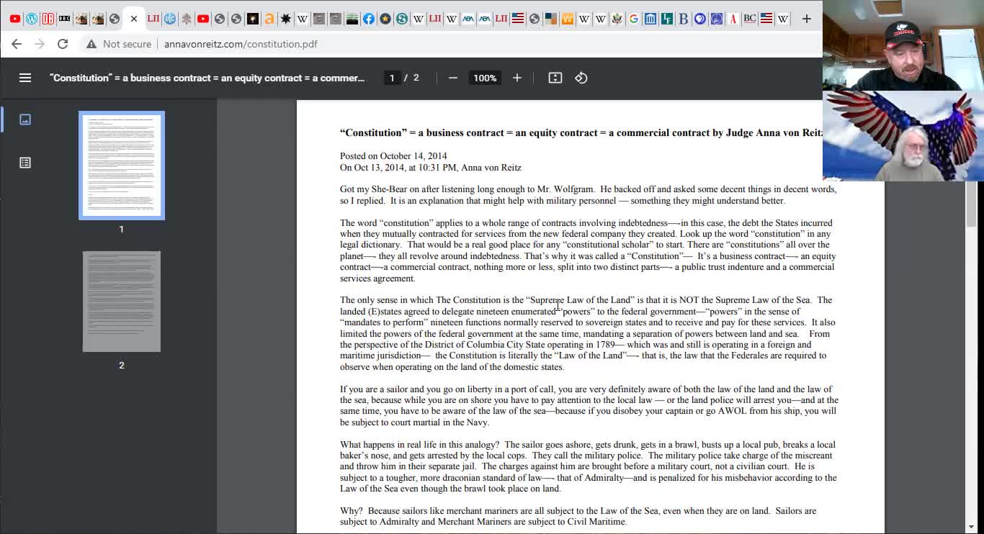Screen dimensions: 984x534
Task: Go back in browser history
Action: [x=17, y=44]
